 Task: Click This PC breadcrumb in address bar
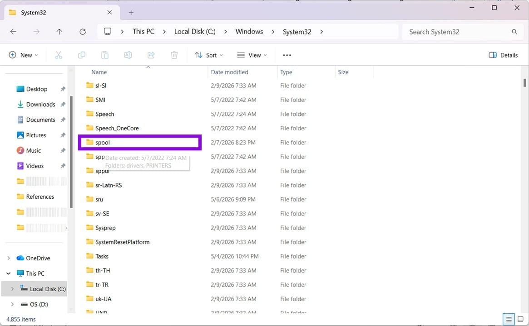click(x=143, y=32)
